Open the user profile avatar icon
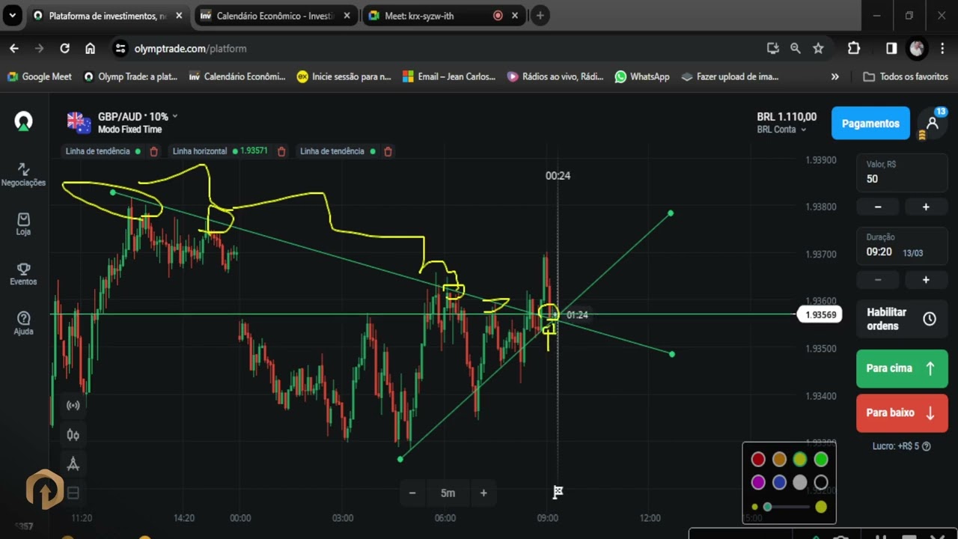Screen dimensions: 958x539 [x=933, y=123]
